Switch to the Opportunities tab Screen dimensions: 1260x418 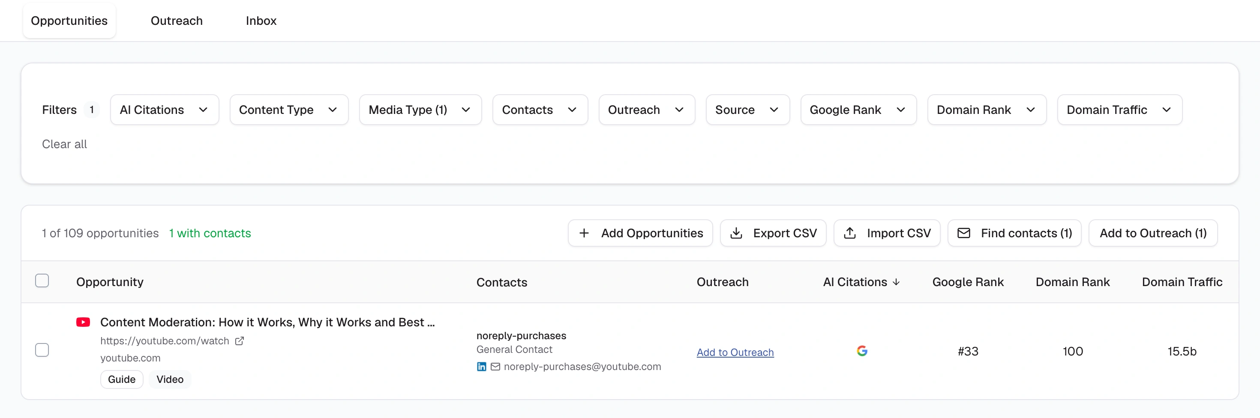69,21
